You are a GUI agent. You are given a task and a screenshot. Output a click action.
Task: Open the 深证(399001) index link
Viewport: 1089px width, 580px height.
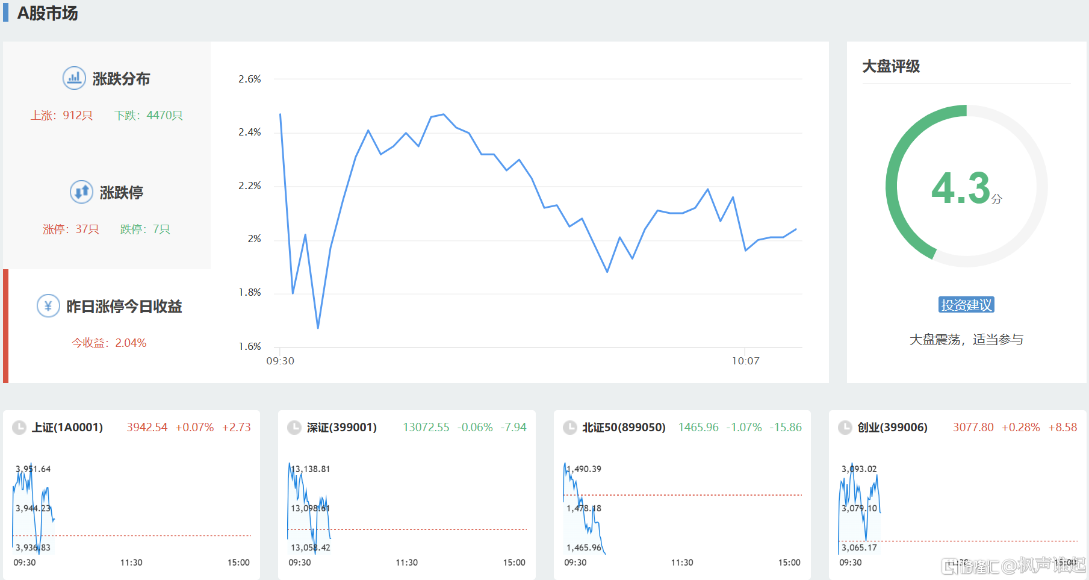pyautogui.click(x=342, y=428)
